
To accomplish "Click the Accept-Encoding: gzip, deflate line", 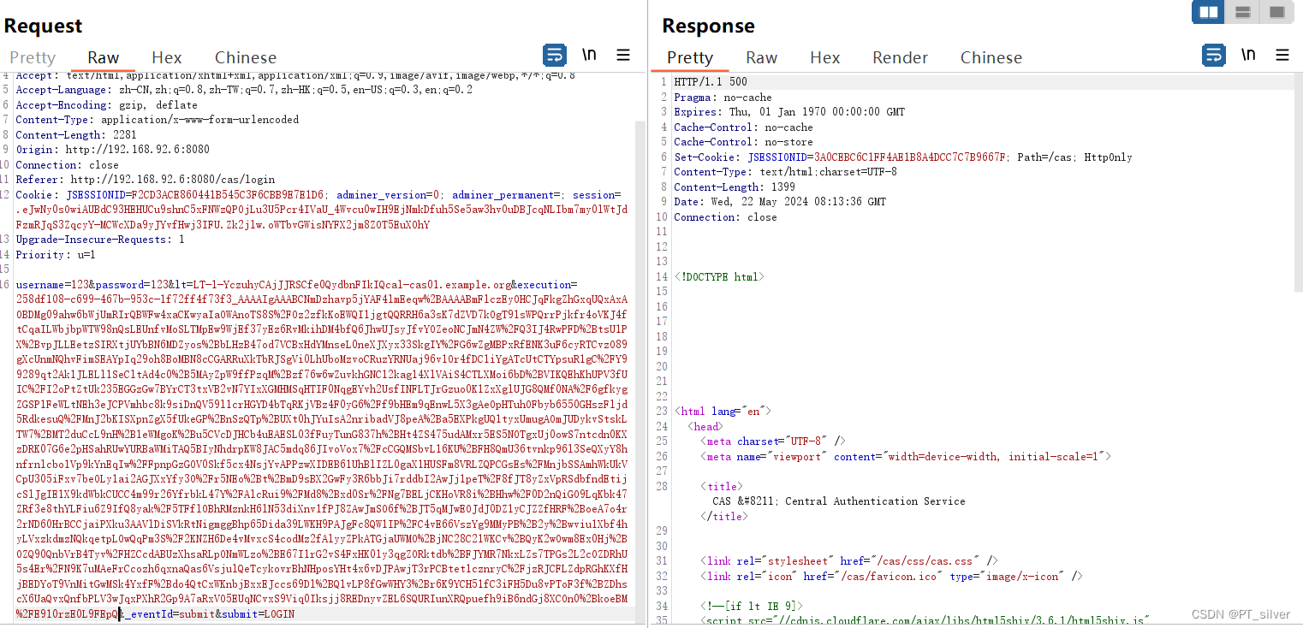I will 106,104.
